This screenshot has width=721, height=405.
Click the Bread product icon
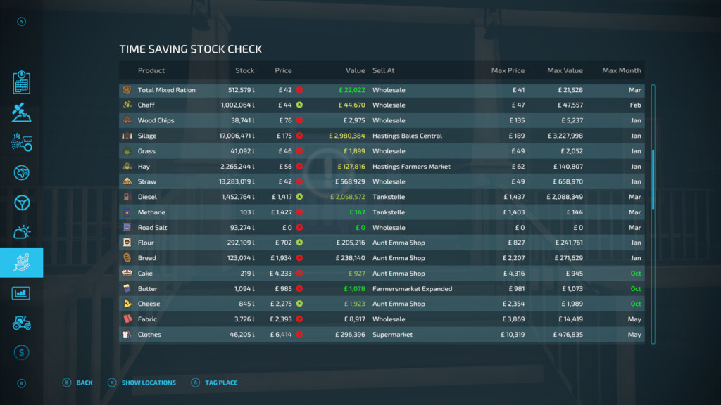[x=127, y=258]
